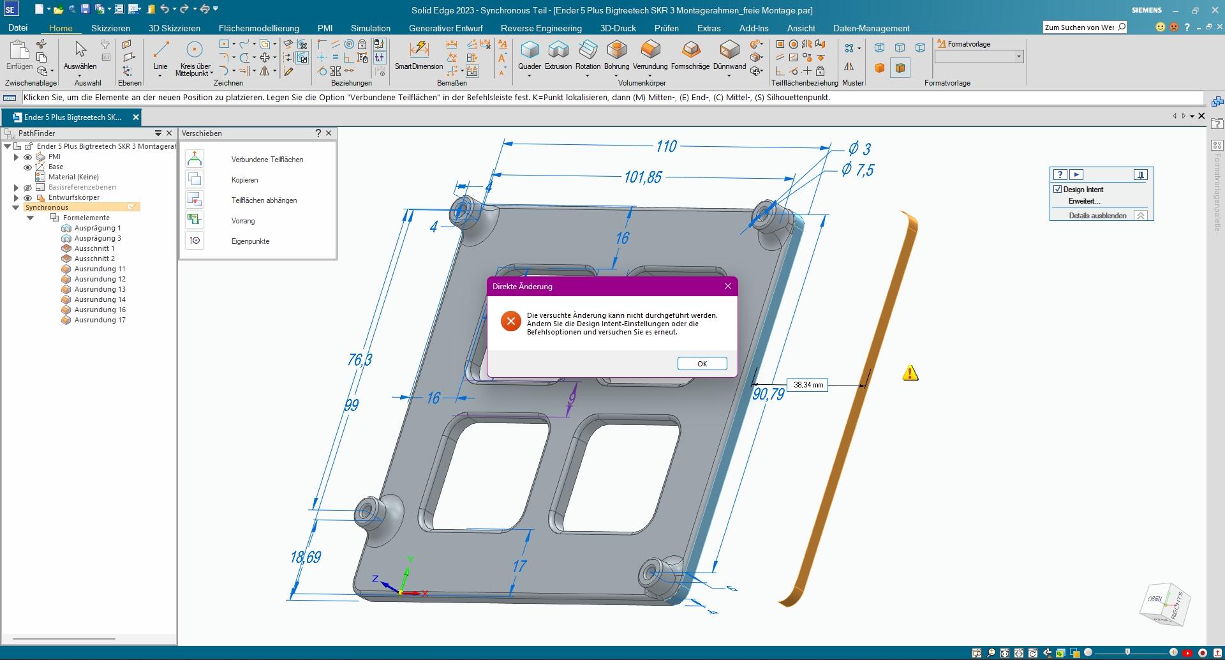The width and height of the screenshot is (1225, 660).
Task: Open the Ansicht ribbon tab
Action: pos(801,28)
